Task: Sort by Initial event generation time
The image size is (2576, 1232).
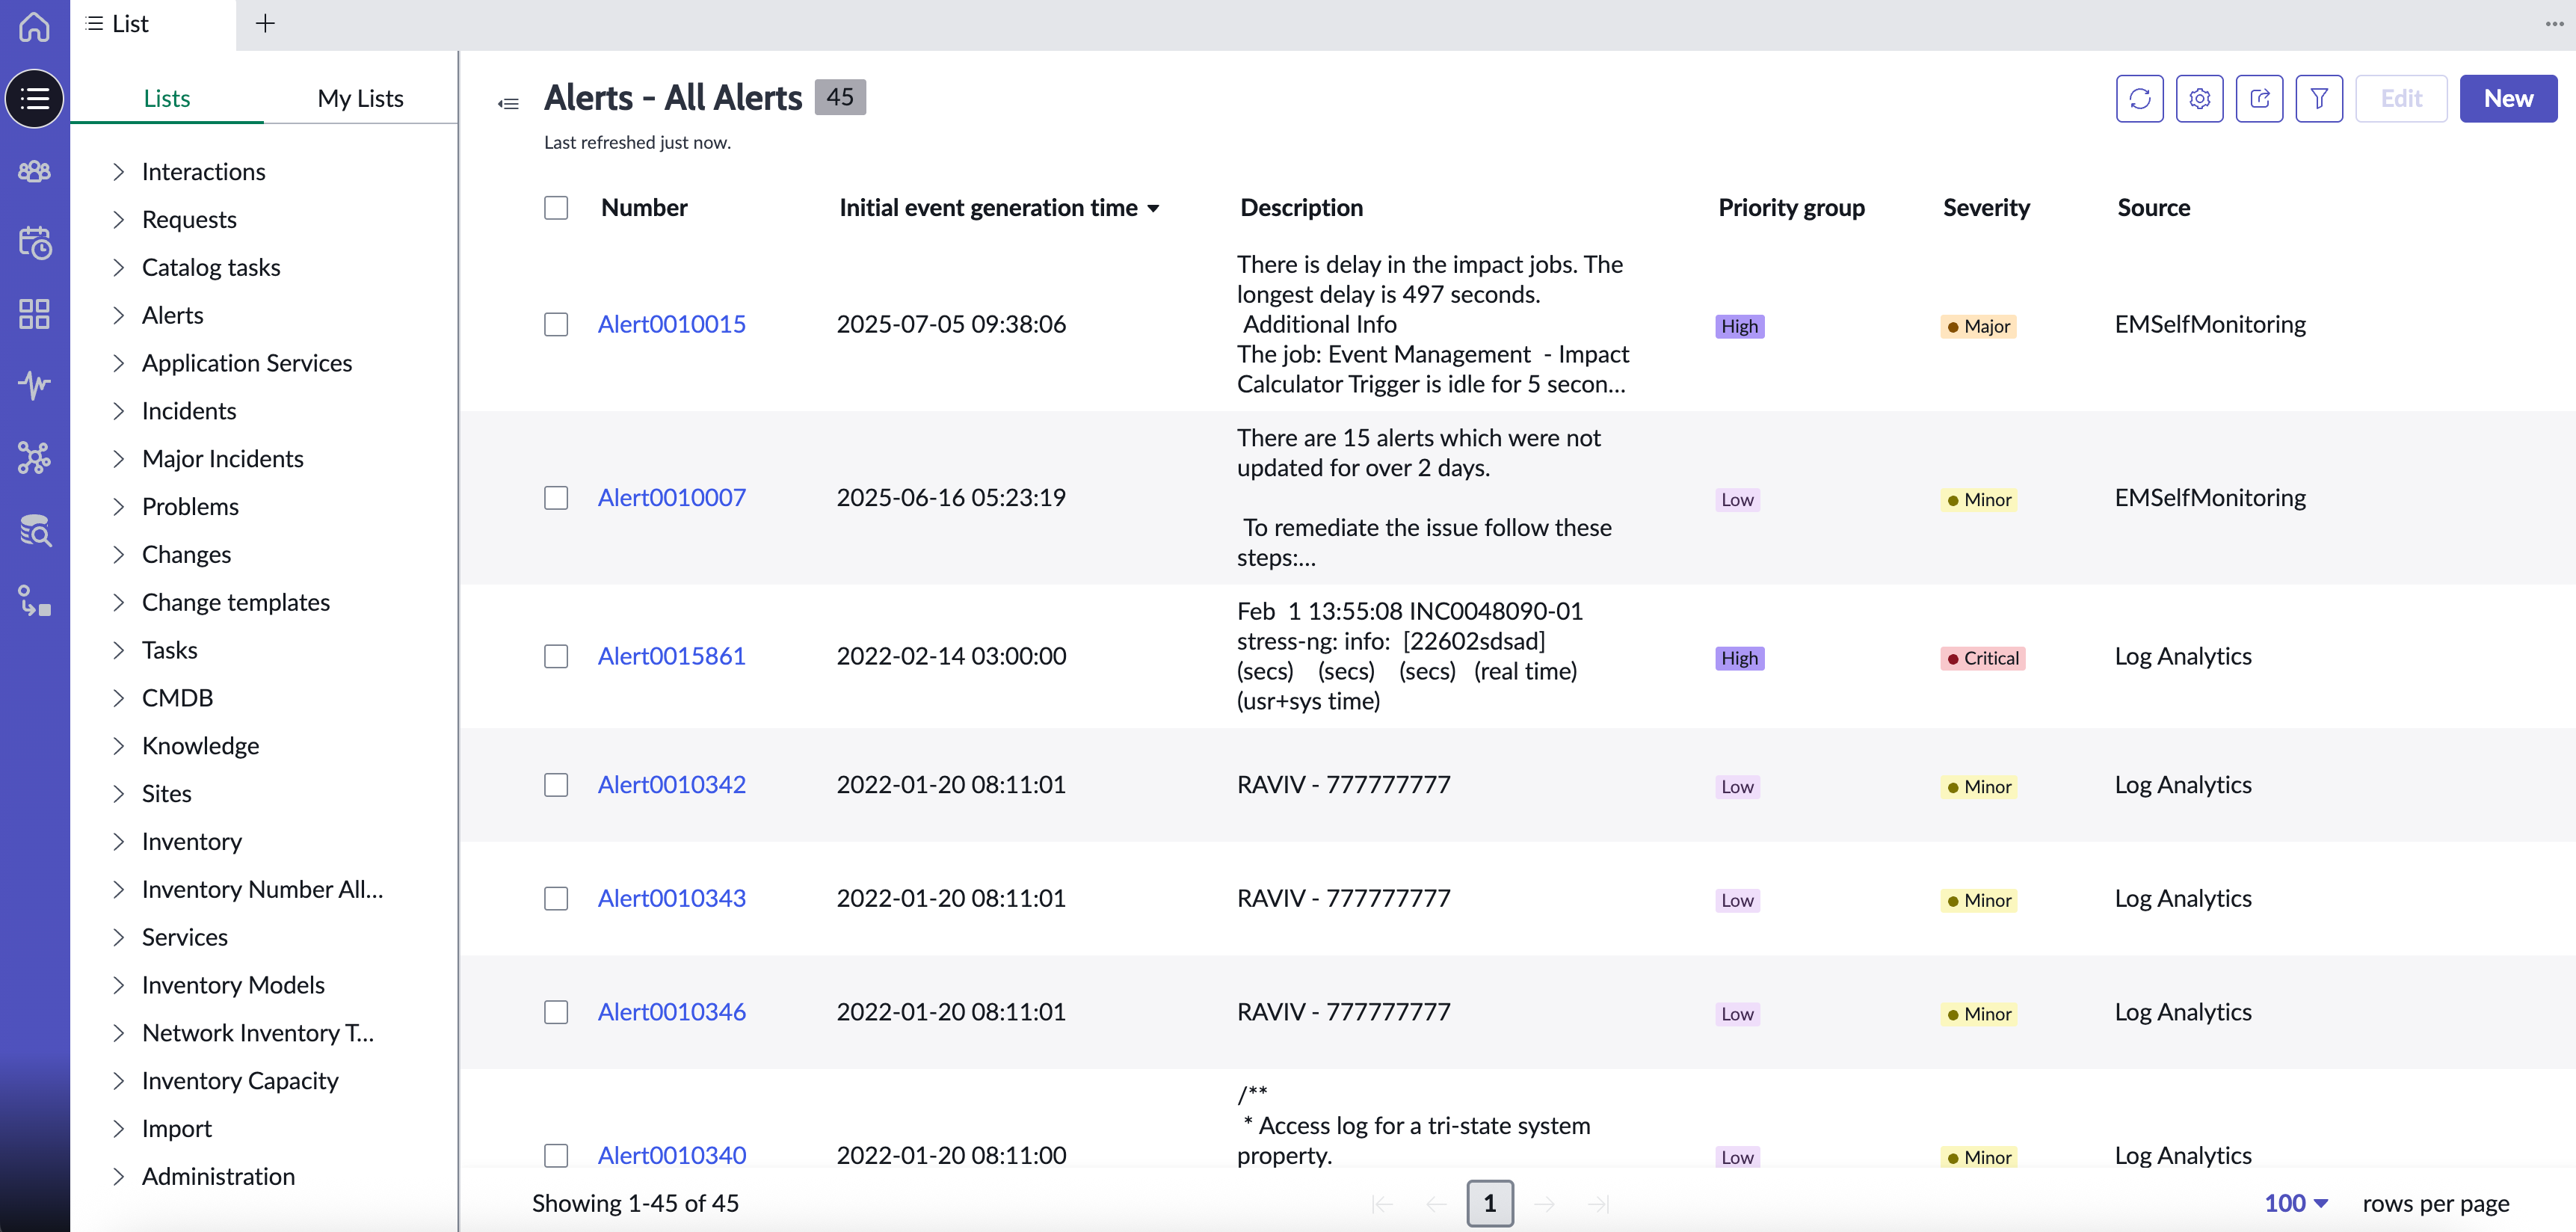Action: (x=999, y=207)
